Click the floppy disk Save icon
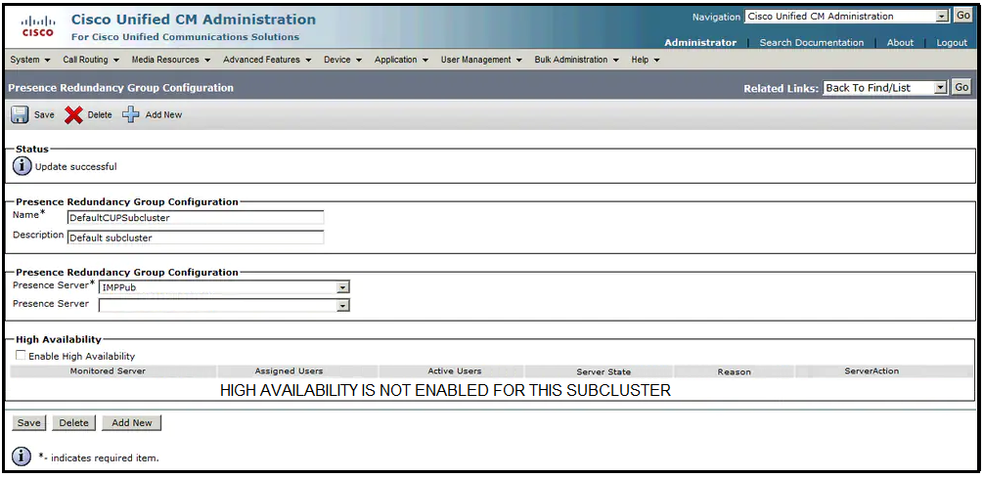 click(x=20, y=114)
